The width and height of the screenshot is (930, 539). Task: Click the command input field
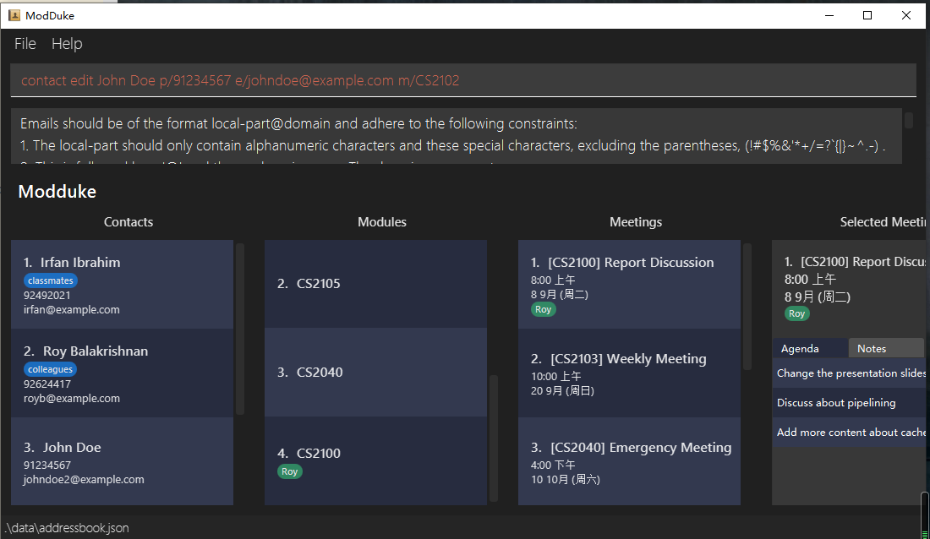click(x=463, y=80)
